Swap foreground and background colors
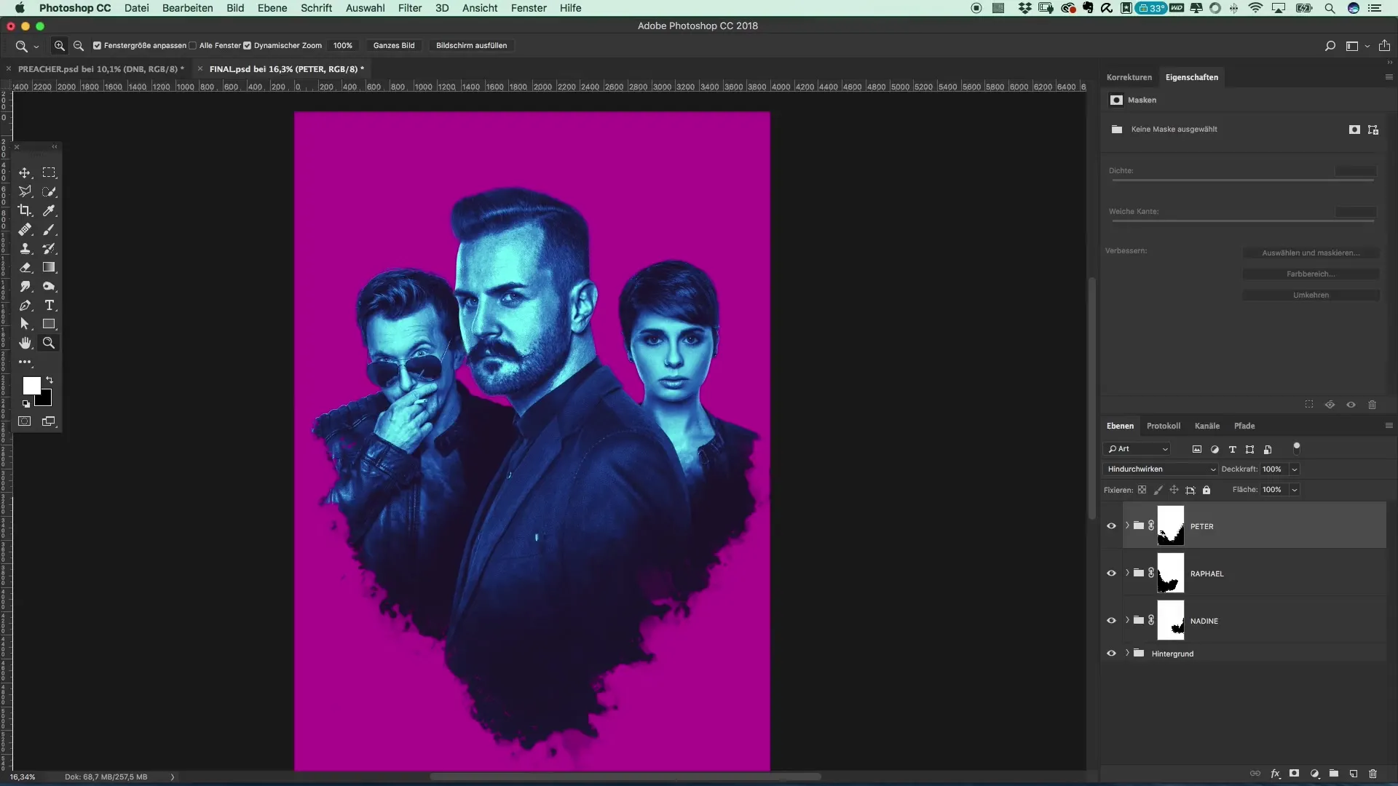Viewport: 1398px width, 786px height. (x=50, y=380)
